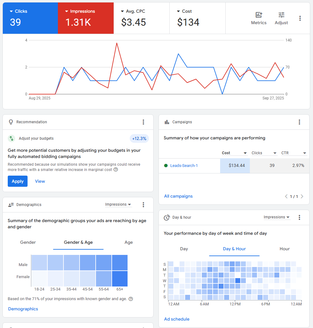
Task: Open Recommendation card more options menu
Action: coord(143,122)
